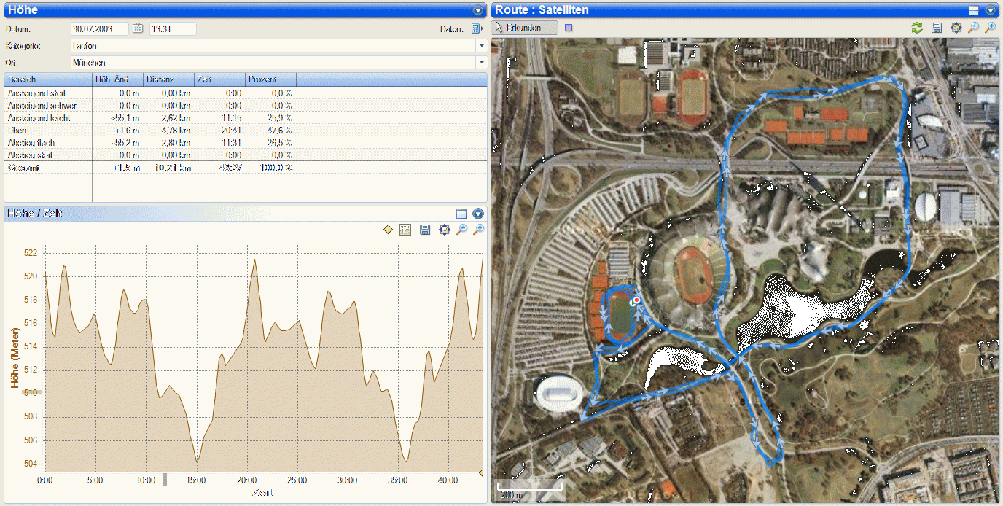Refresh the satellite route map

pos(917,28)
